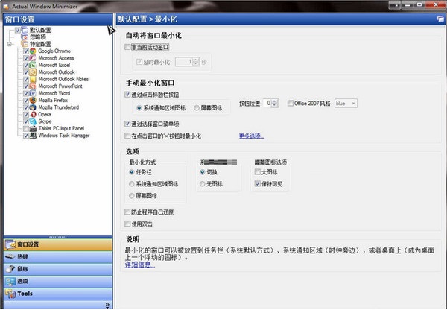
Task: Enable the Office 2007 风格 checkbox
Action: tap(291, 104)
